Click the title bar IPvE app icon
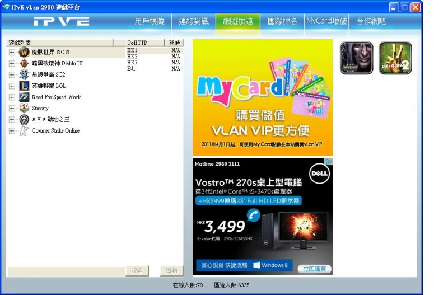448x295 pixels. click(x=6, y=7)
